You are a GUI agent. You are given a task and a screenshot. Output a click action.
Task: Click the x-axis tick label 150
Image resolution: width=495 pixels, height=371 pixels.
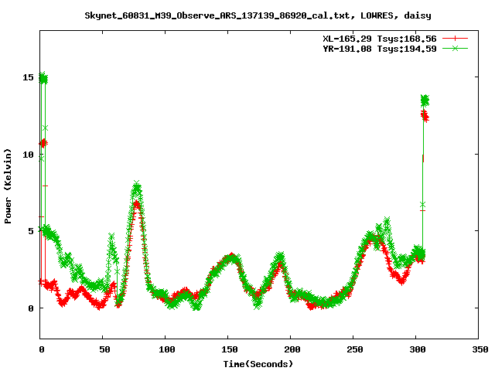[x=229, y=349]
